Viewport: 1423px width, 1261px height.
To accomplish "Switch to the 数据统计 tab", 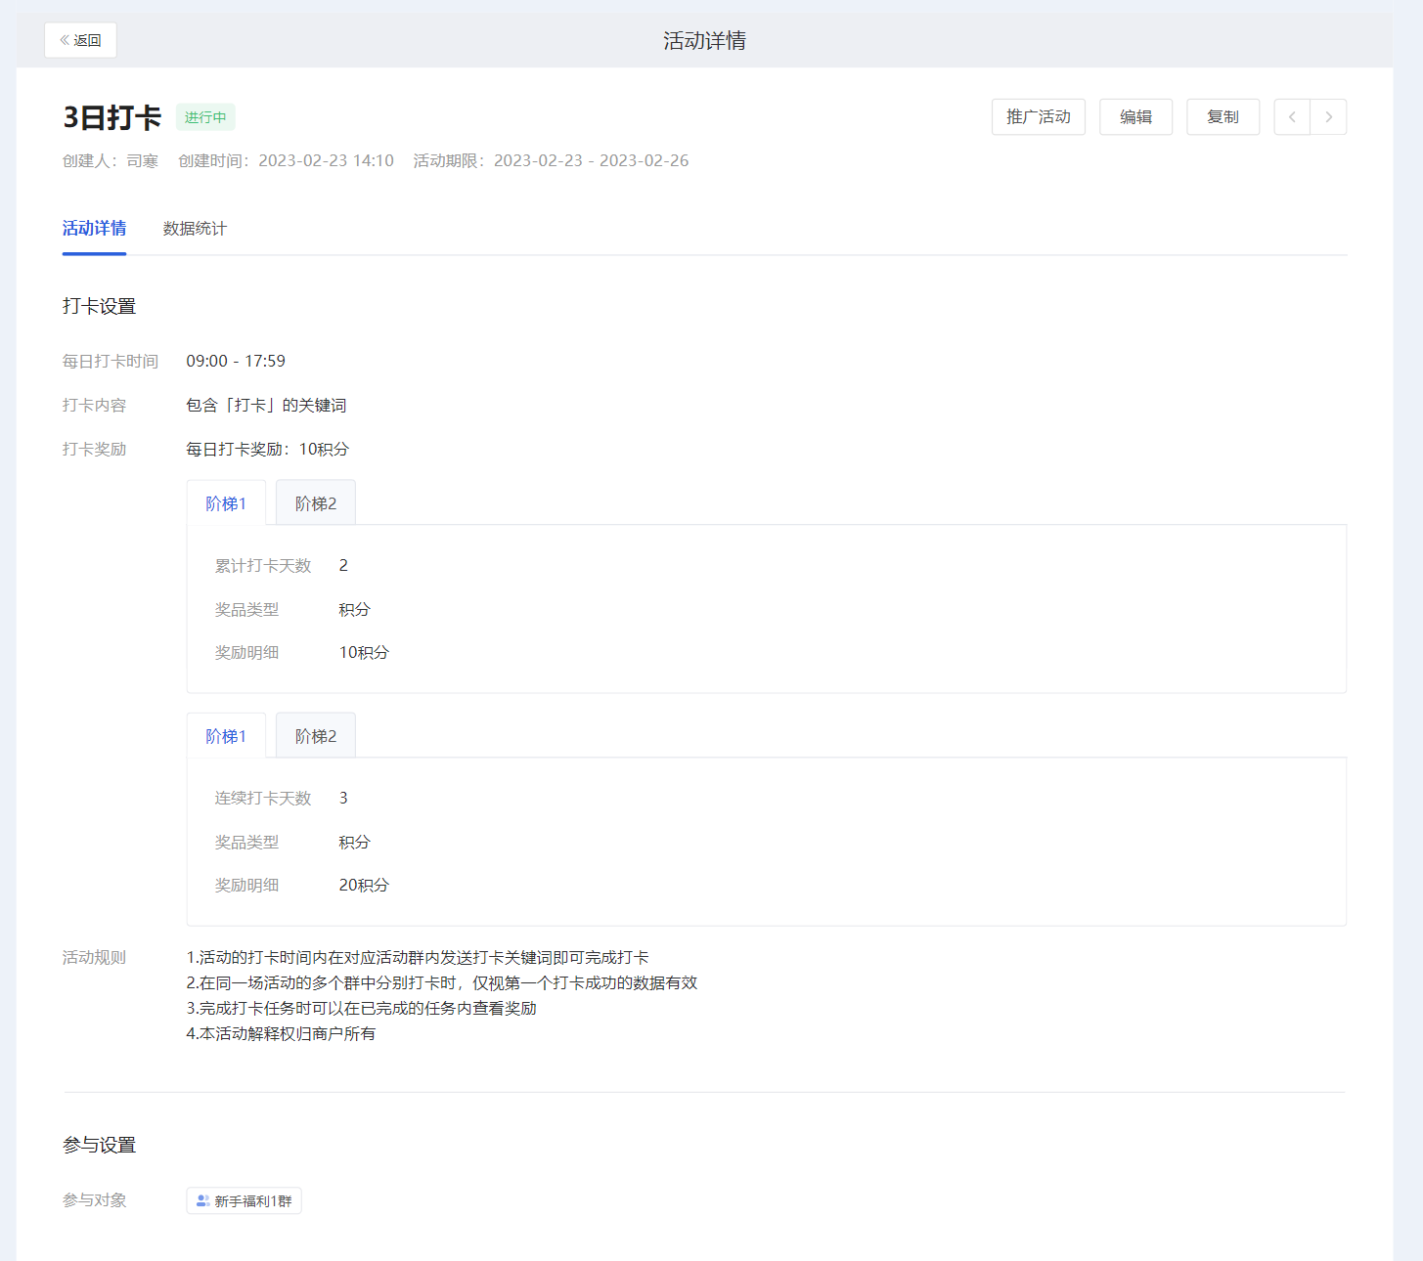I will click(195, 229).
